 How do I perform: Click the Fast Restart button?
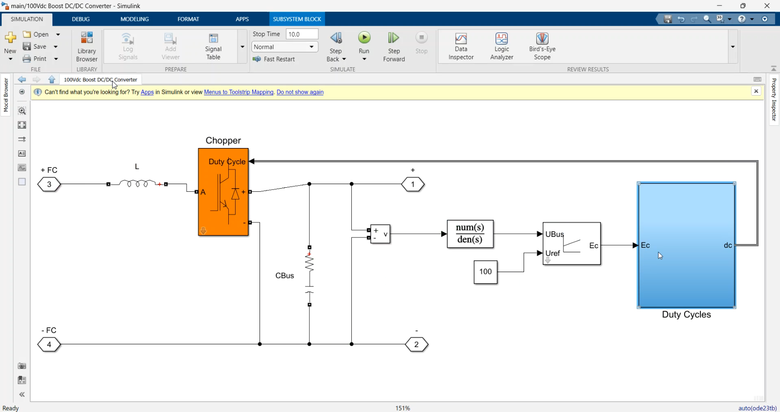click(274, 59)
